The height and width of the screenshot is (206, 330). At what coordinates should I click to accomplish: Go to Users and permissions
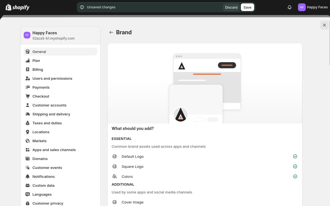(x=60, y=79)
